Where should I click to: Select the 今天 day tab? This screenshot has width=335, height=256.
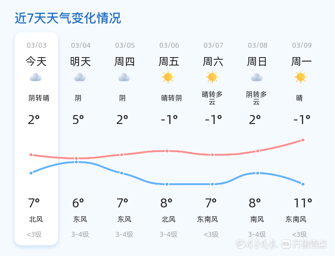[36, 62]
